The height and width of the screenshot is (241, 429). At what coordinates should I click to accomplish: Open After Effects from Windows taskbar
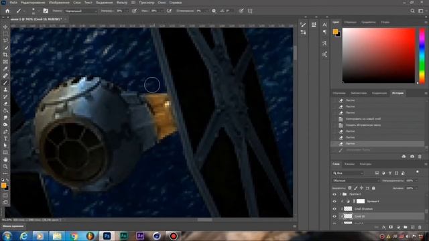(140, 236)
